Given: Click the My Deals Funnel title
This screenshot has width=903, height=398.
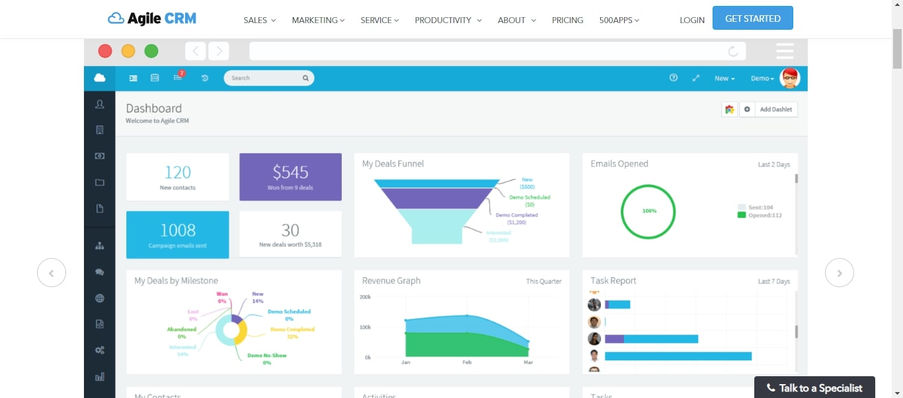Looking at the screenshot, I should pos(393,164).
